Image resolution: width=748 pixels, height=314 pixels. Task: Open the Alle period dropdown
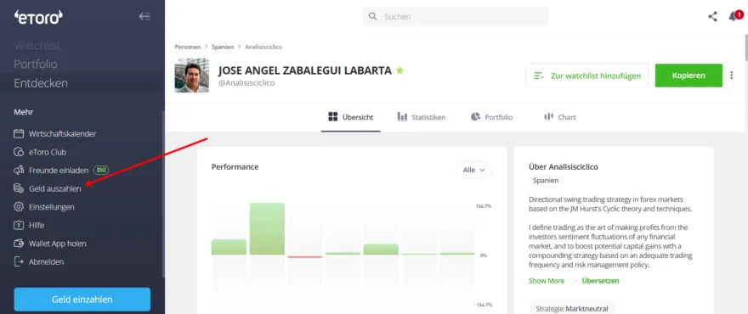(473, 170)
